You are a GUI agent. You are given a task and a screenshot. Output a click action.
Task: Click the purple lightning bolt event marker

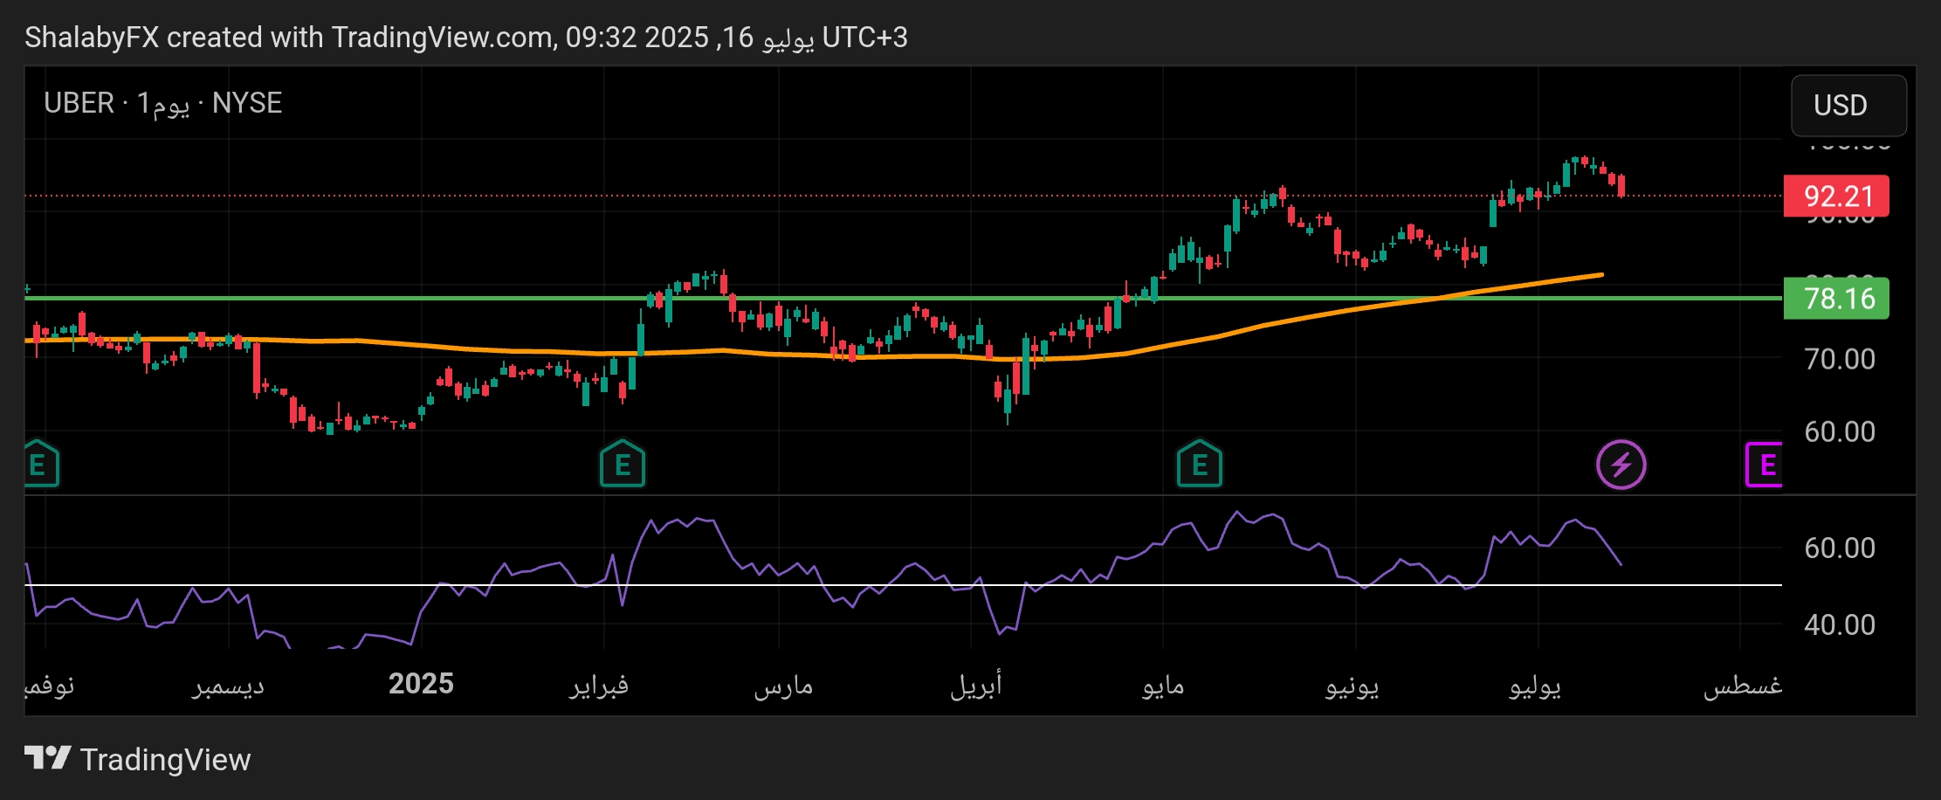[1621, 464]
